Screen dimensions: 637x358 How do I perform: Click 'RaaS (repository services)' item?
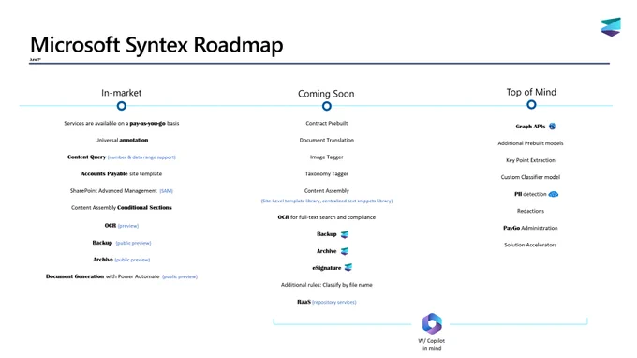[x=327, y=302]
